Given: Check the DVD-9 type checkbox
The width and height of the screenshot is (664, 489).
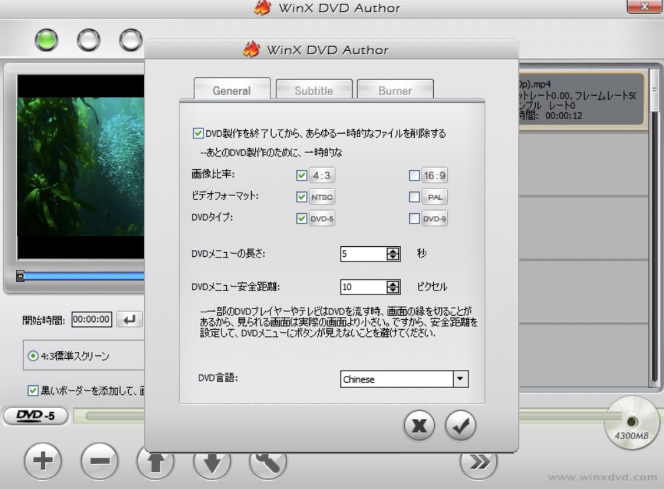Looking at the screenshot, I should (x=414, y=218).
